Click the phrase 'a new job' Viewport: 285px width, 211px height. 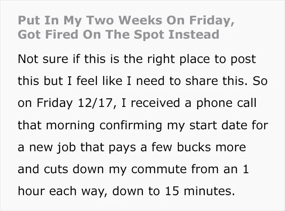coord(47,147)
